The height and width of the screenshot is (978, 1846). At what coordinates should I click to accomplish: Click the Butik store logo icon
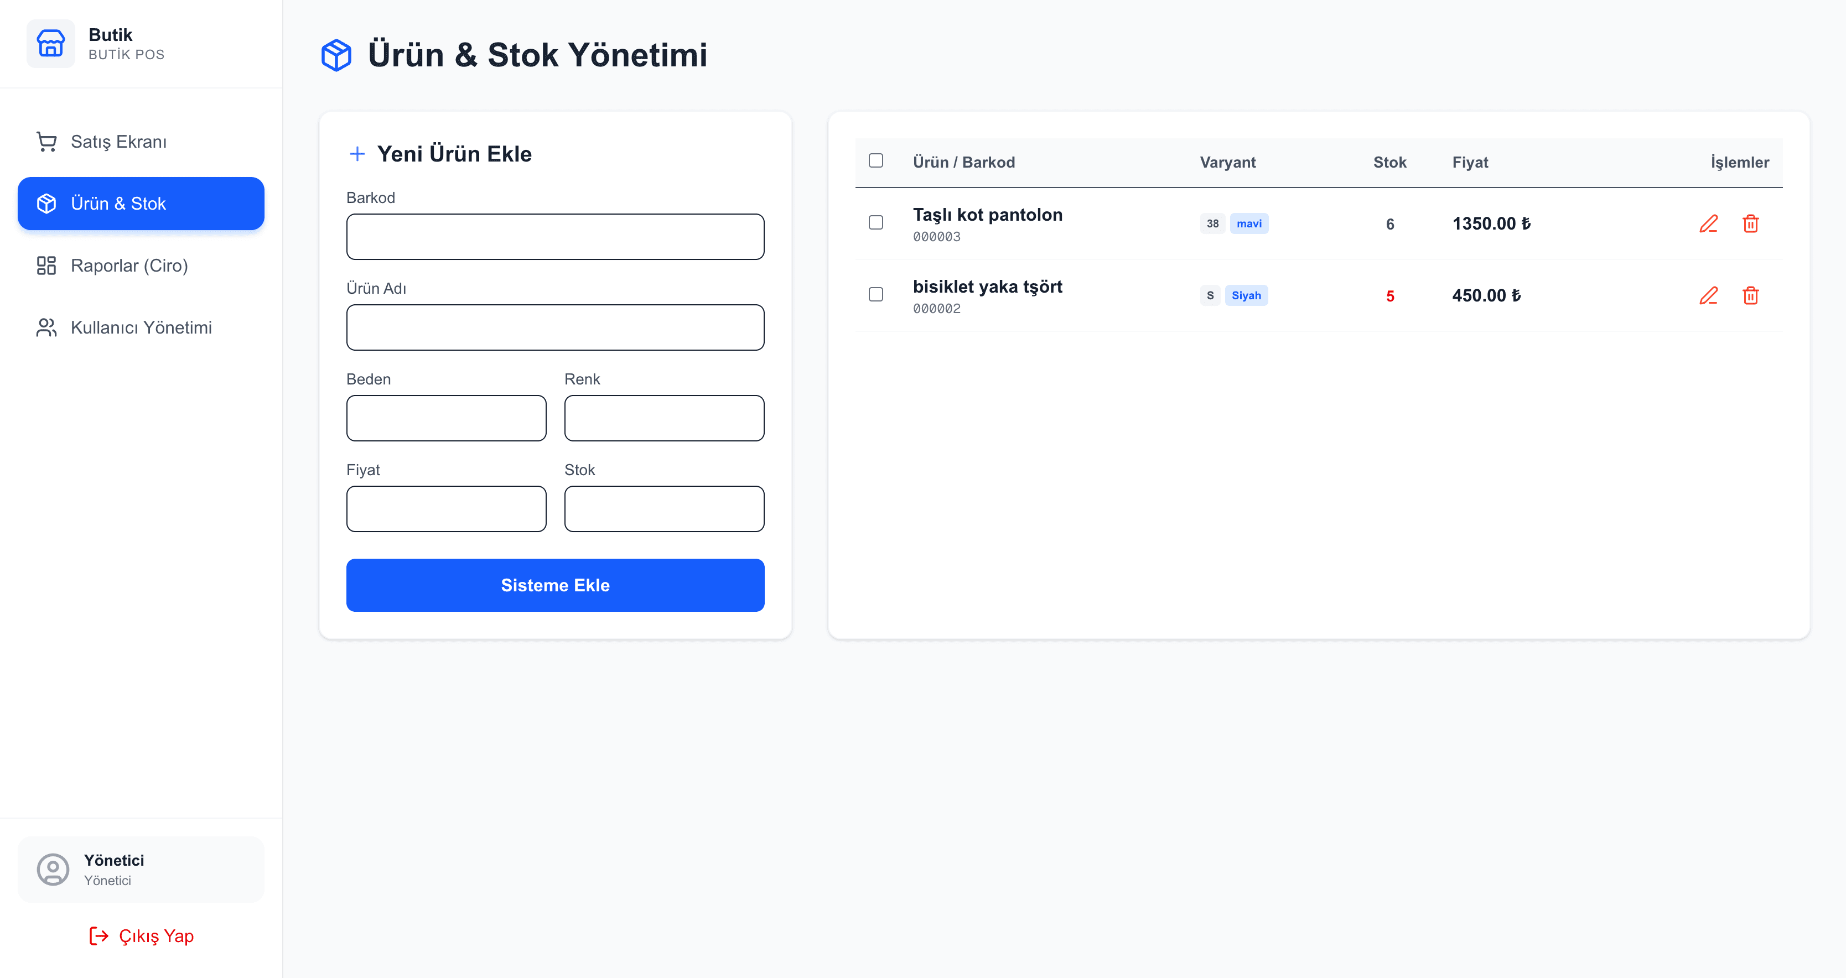pos(50,44)
